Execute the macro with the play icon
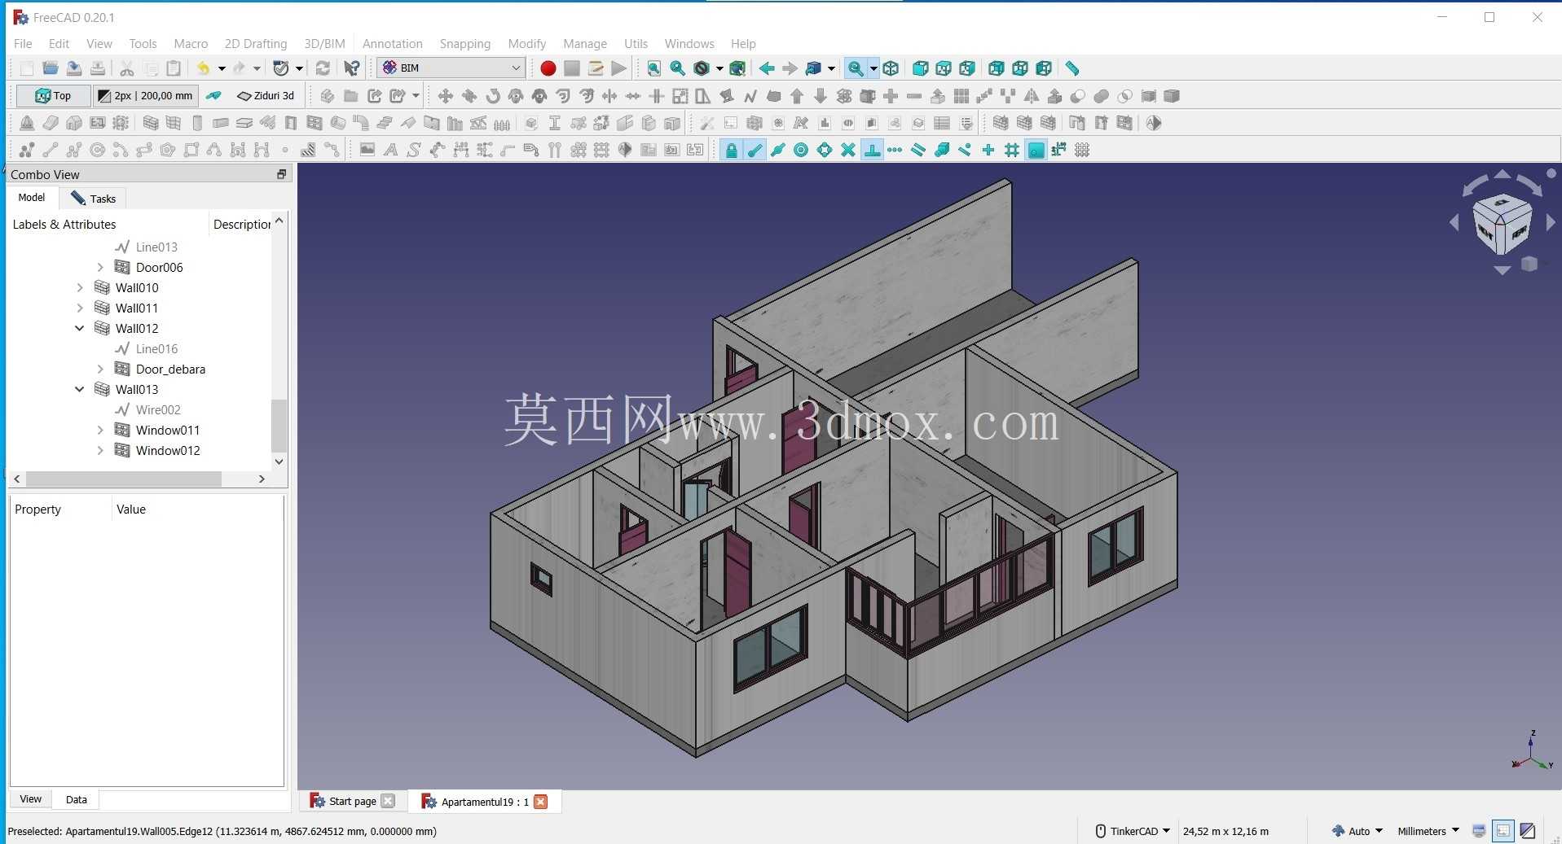The image size is (1562, 844). (x=619, y=68)
